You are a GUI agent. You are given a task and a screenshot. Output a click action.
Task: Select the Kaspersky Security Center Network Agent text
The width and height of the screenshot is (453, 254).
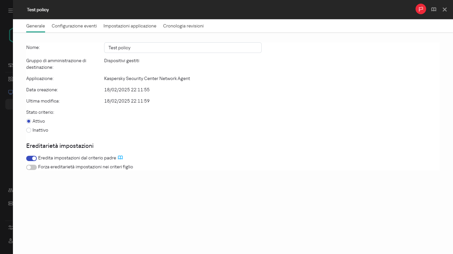tap(147, 79)
